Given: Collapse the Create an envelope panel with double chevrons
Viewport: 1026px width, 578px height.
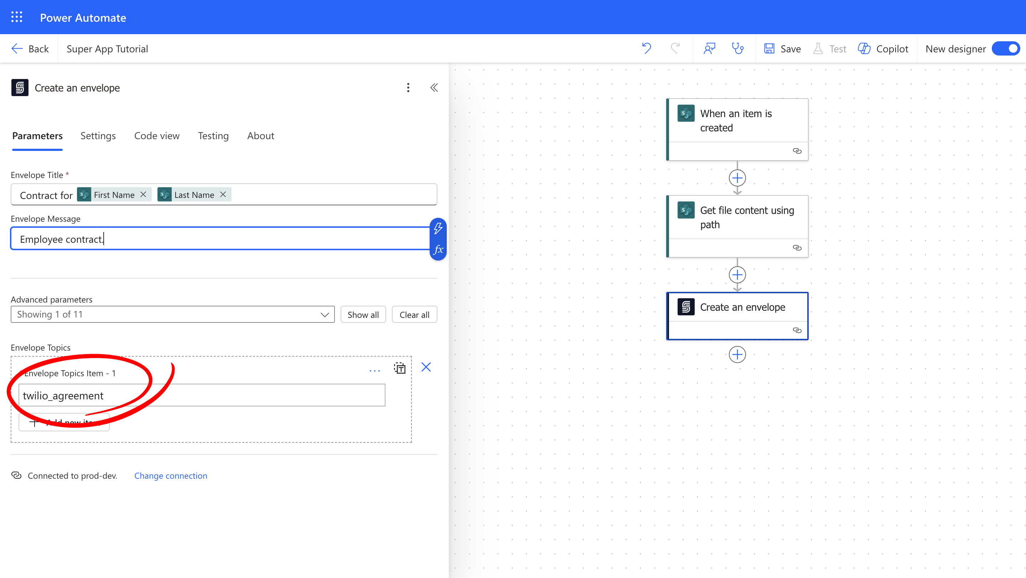Looking at the screenshot, I should [x=434, y=88].
